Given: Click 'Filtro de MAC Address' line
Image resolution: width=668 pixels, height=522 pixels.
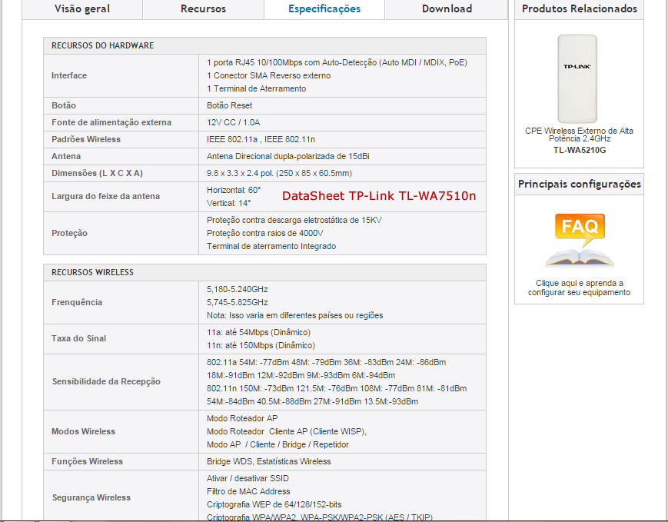Looking at the screenshot, I should pyautogui.click(x=248, y=491).
